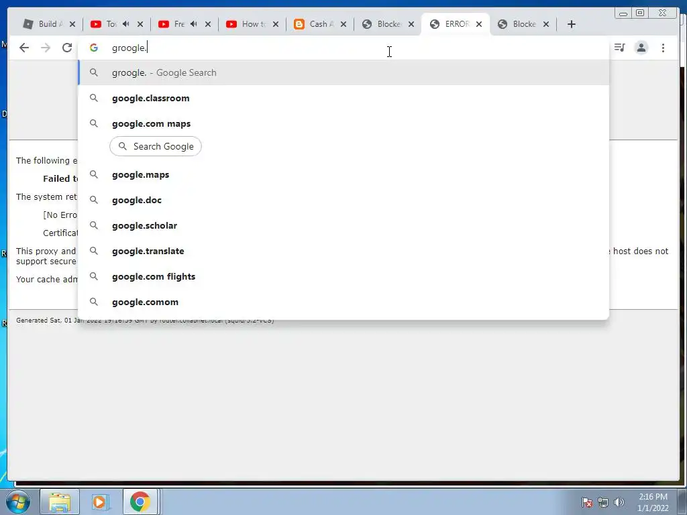Click the Google G icon in address bar
687x515 pixels.
[x=94, y=48]
